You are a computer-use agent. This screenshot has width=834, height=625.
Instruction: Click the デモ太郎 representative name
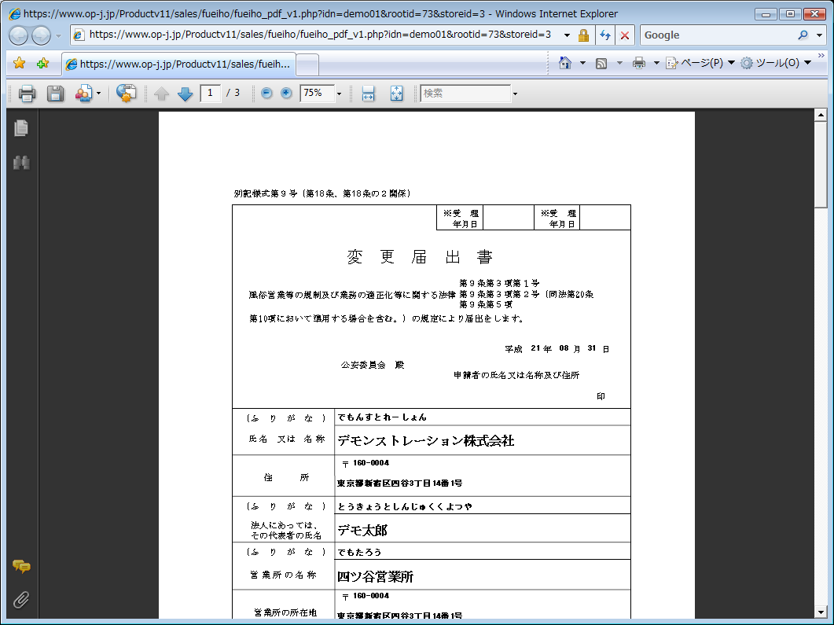362,531
